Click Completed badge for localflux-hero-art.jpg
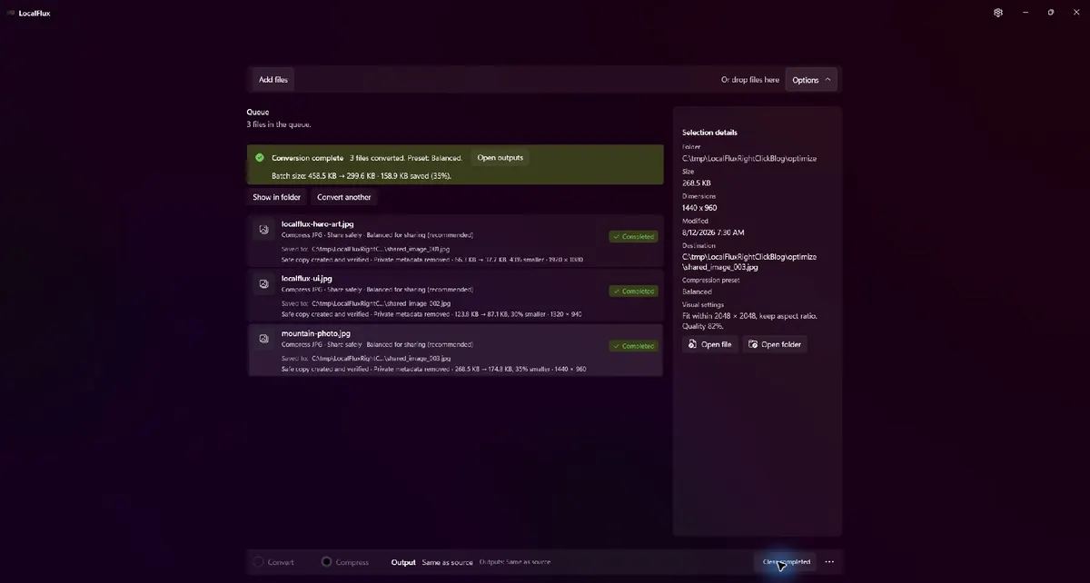Viewport: 1090px width, 583px height. point(634,236)
